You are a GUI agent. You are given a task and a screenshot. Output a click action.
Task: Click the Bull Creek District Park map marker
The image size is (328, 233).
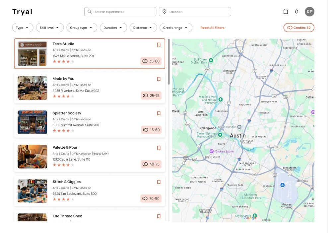(x=211, y=60)
